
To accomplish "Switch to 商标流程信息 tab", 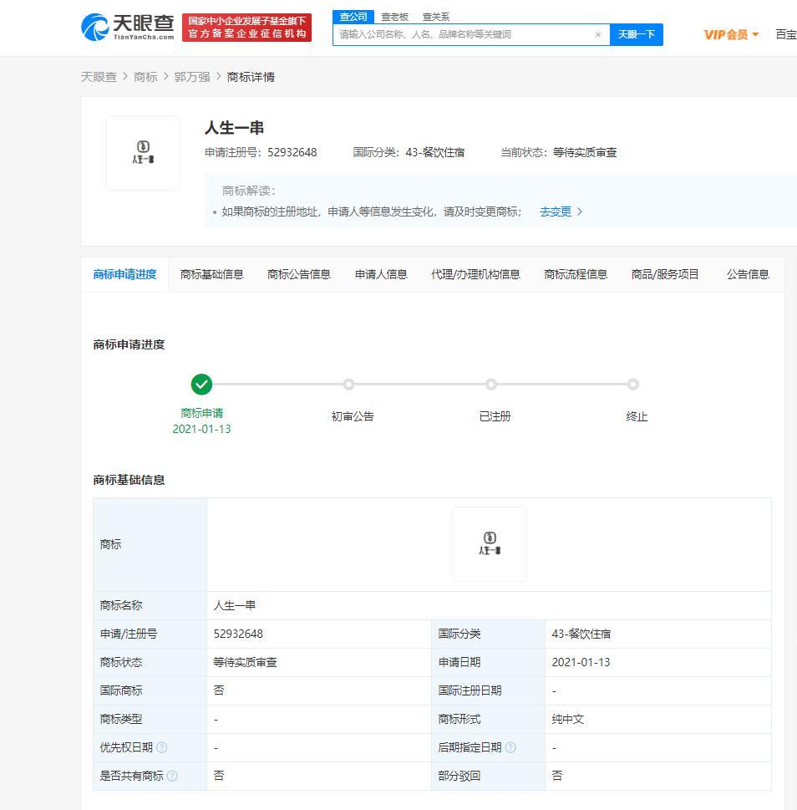I will coord(576,274).
